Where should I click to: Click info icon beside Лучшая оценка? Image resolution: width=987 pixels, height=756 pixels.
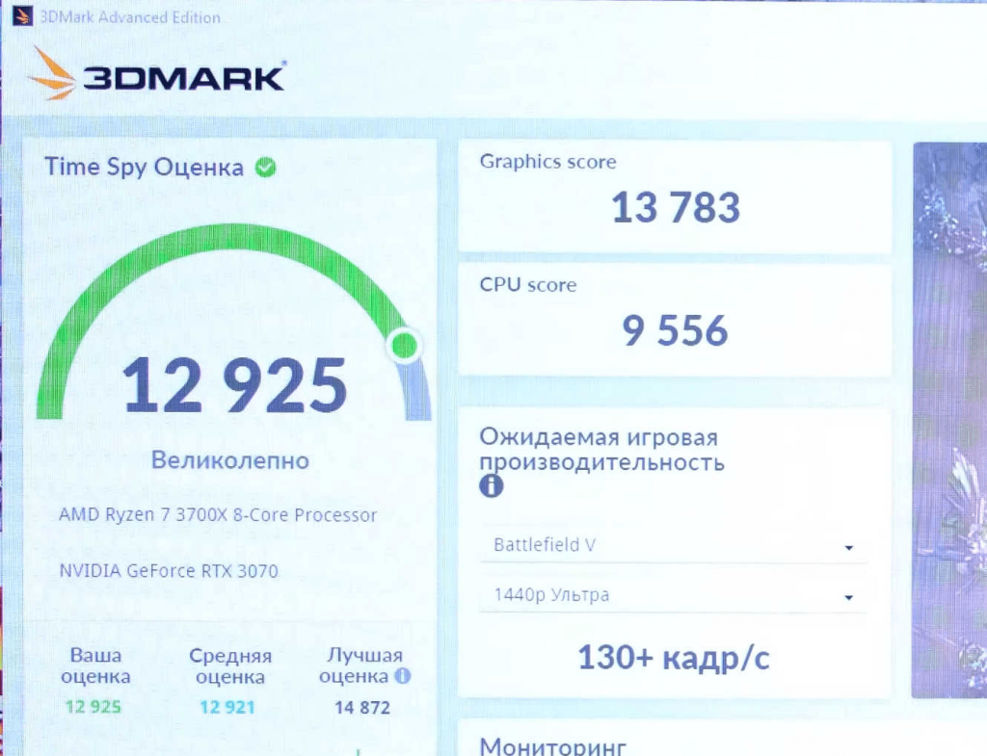click(402, 676)
